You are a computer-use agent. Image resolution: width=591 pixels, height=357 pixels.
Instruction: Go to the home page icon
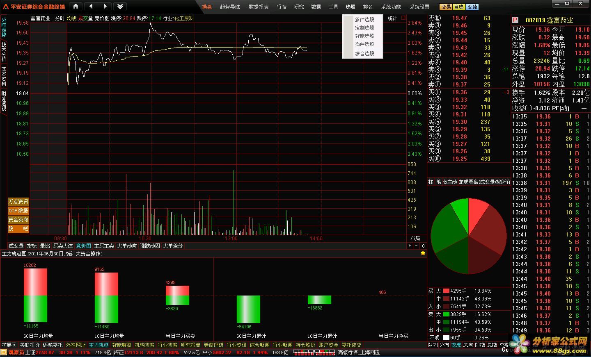[76, 6]
